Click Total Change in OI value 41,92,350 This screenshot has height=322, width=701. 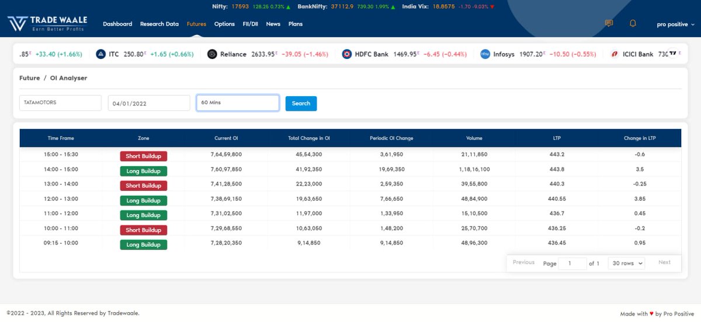[x=309, y=169]
